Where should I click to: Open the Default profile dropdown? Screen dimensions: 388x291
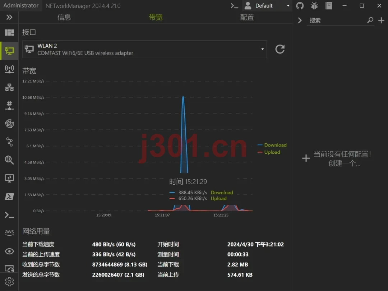(x=268, y=5)
